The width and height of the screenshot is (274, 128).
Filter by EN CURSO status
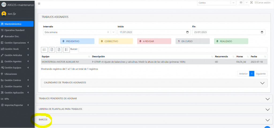click(x=192, y=41)
